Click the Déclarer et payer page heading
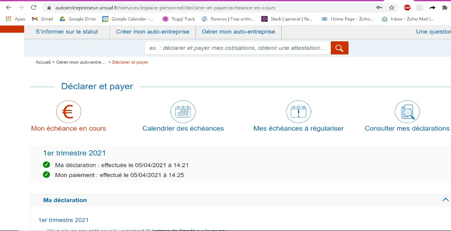Image resolution: width=451 pixels, height=231 pixels. pos(97,86)
